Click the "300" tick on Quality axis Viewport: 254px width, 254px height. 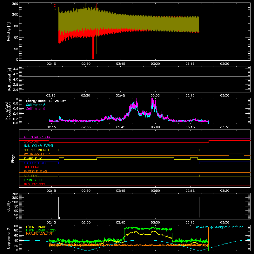15,194
